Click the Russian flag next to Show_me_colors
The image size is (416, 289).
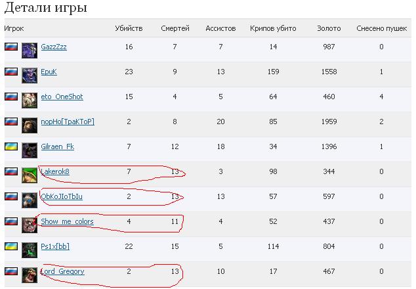[x=11, y=221]
